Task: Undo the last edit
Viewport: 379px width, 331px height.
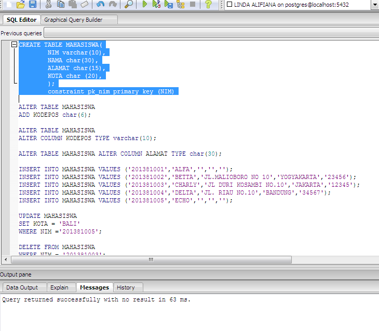Action: tap(100, 4)
